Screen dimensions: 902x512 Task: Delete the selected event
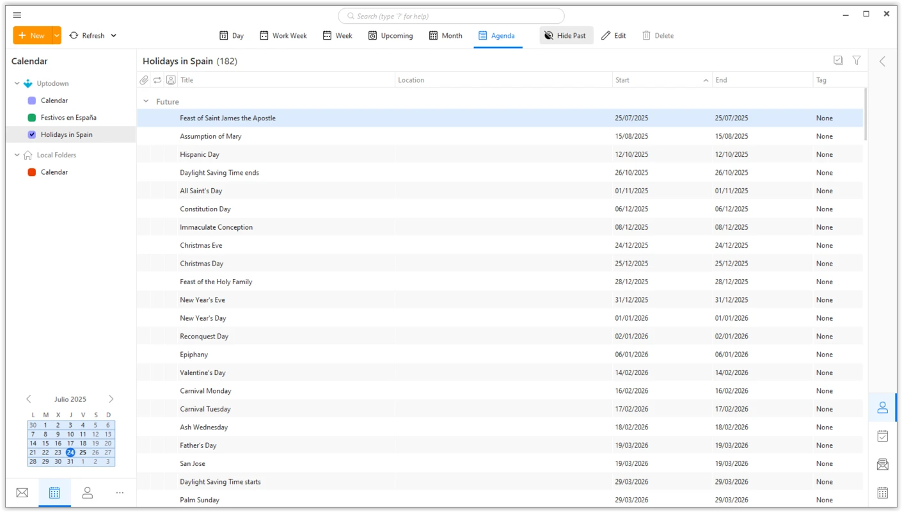[x=658, y=35]
